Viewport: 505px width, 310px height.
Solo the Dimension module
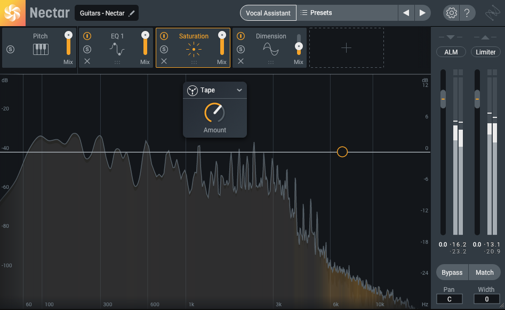tap(241, 49)
